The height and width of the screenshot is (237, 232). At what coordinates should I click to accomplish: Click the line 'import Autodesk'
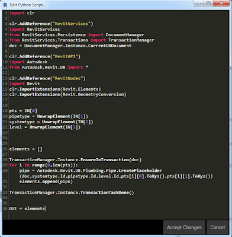[x=28, y=62]
